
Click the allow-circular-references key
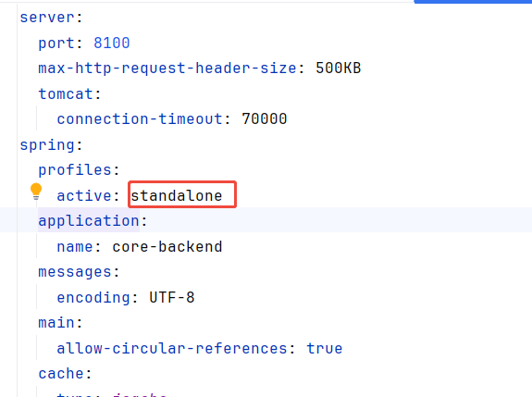172,349
